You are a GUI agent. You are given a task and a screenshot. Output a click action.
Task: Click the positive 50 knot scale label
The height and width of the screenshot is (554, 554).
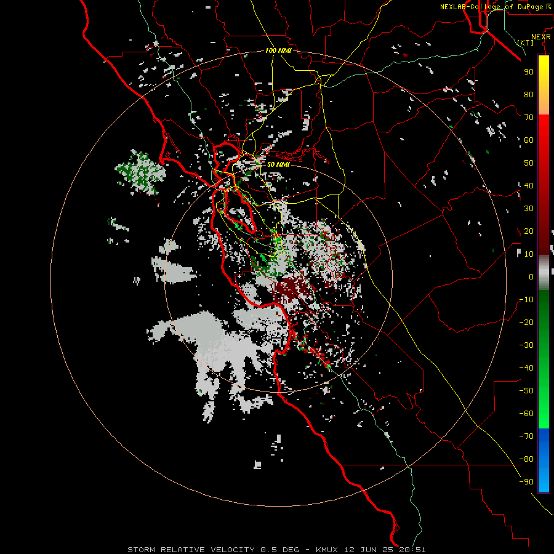tap(529, 163)
